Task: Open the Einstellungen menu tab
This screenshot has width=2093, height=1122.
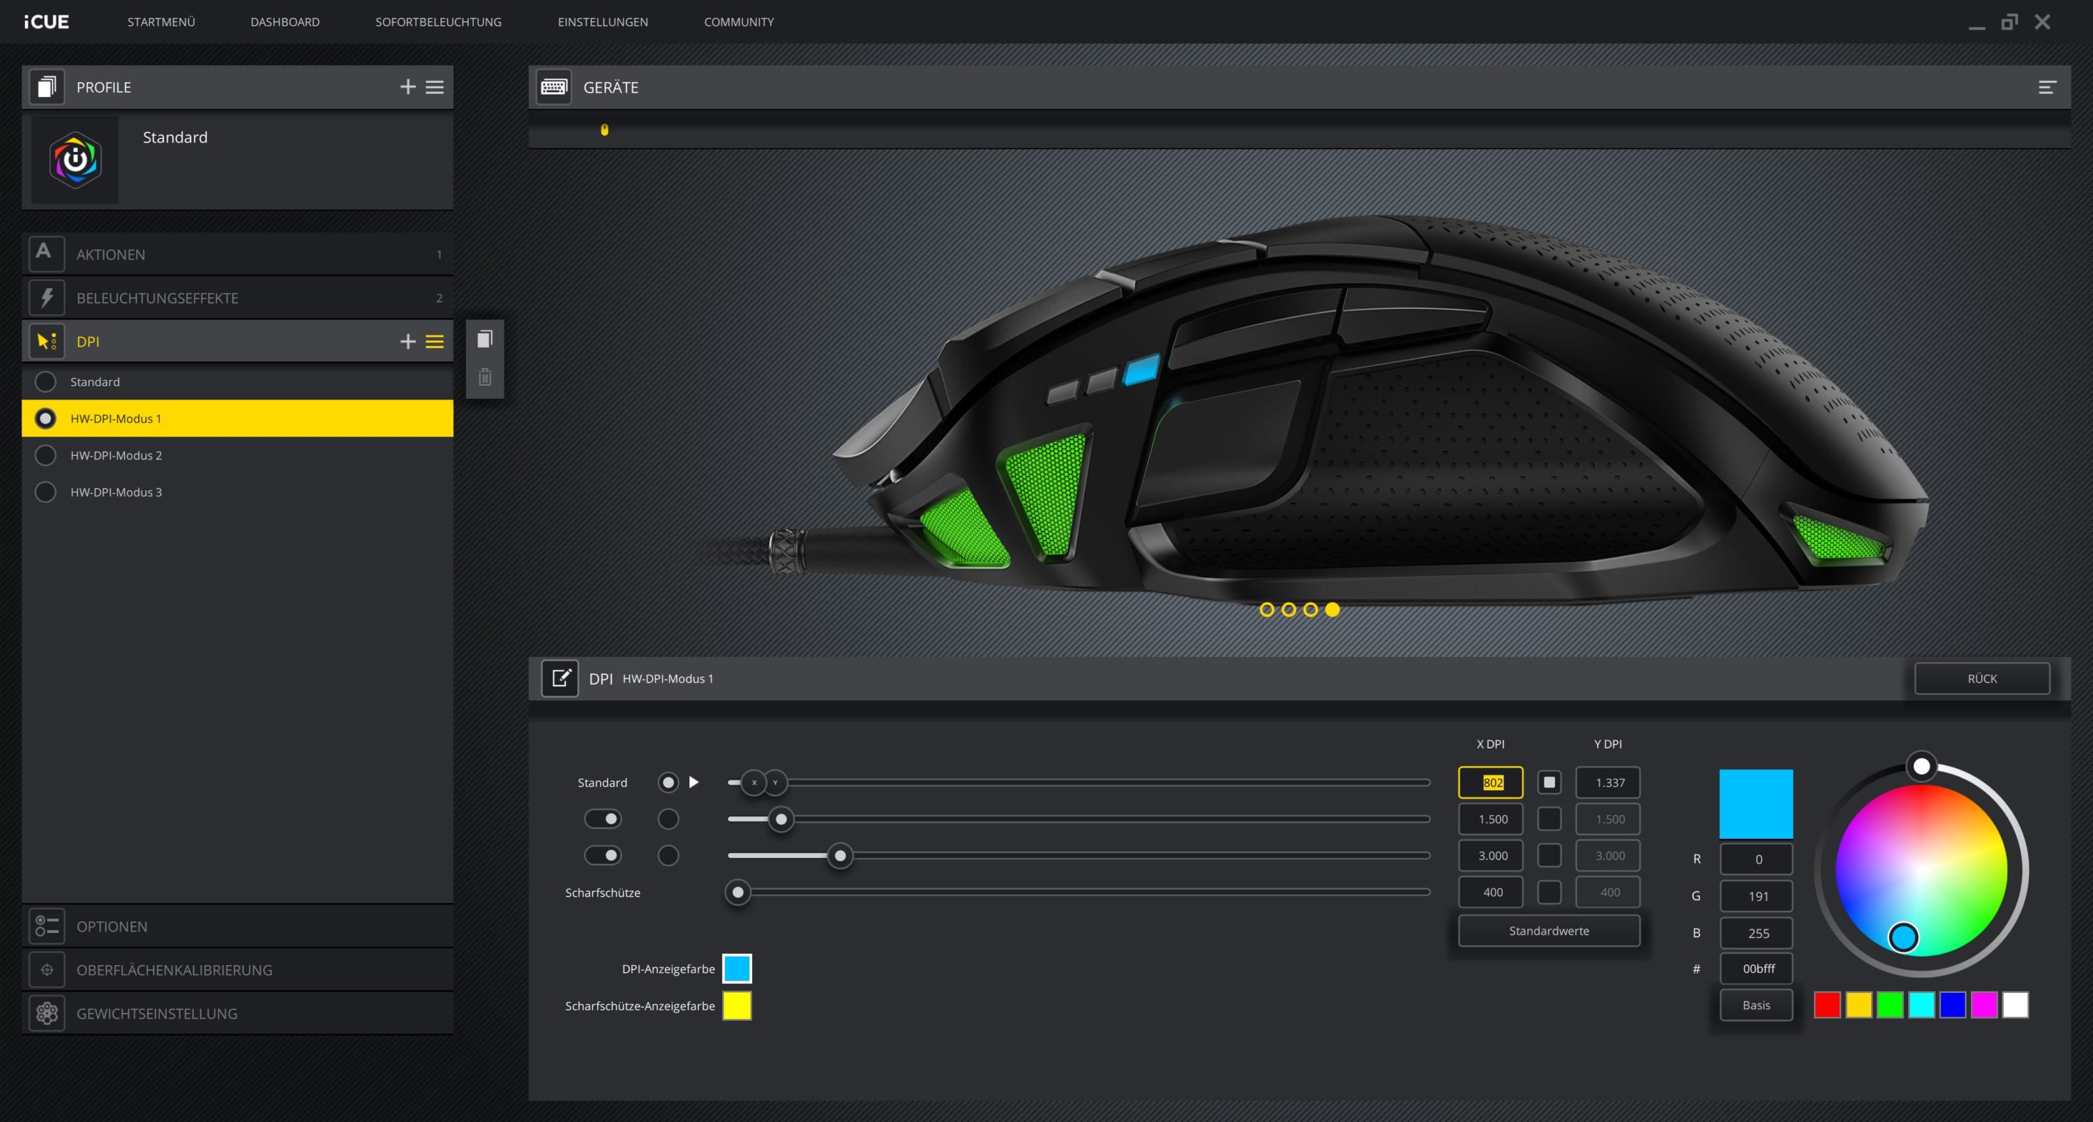Action: (602, 22)
